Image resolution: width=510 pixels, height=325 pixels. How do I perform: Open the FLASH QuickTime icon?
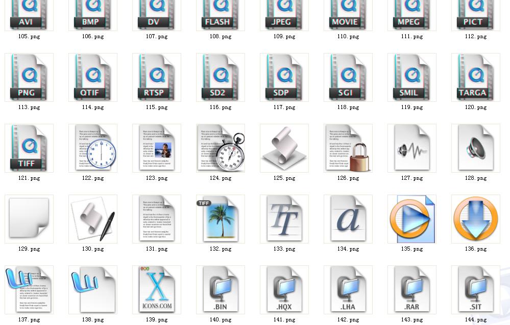pos(220,15)
